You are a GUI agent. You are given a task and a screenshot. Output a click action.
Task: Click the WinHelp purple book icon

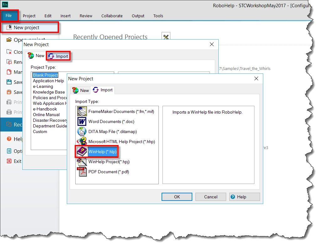(x=82, y=152)
